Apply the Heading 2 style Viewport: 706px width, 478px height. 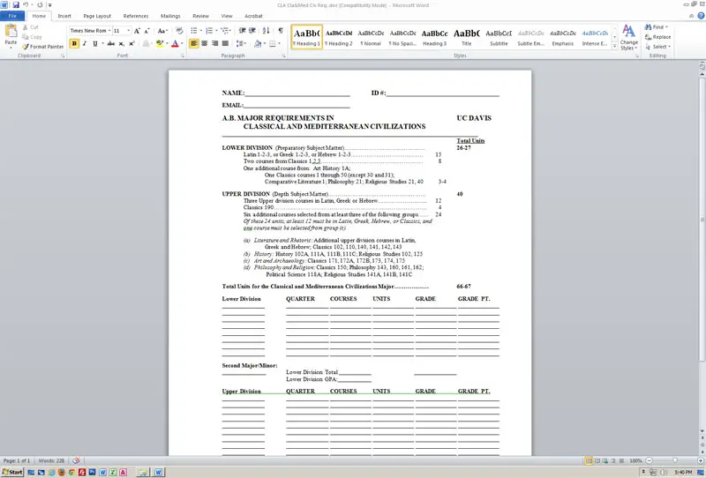[x=339, y=37]
